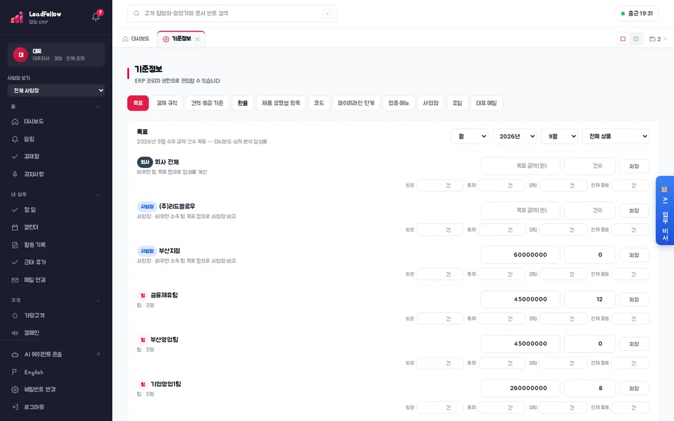
Task: Close the 기준정보 tab
Action: 197,39
